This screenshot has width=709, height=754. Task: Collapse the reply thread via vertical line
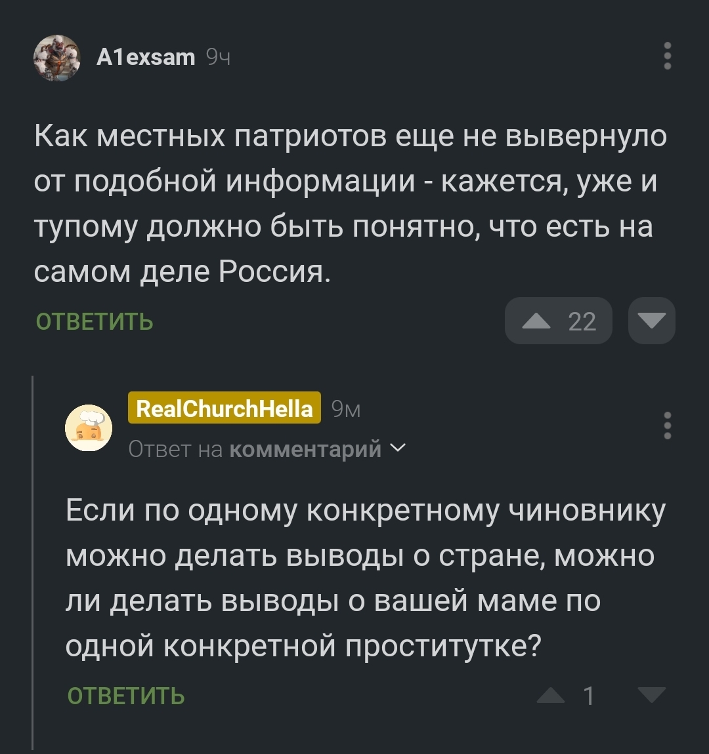(33, 557)
